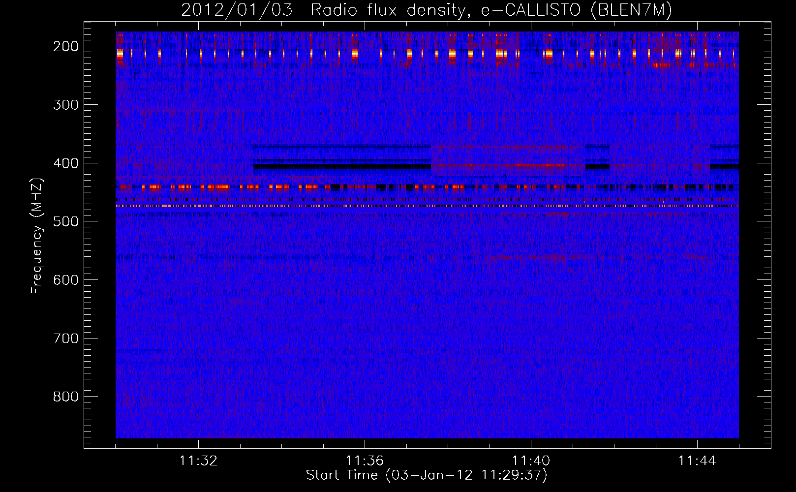Viewport: 796px width, 492px height.
Task: Click the '300' frequency axis label
Action: coord(66,105)
